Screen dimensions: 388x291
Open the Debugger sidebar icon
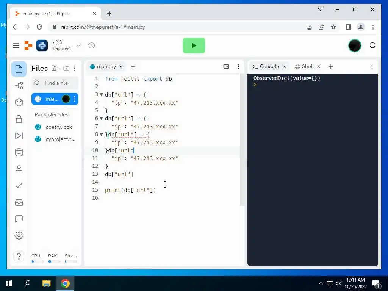point(19,136)
